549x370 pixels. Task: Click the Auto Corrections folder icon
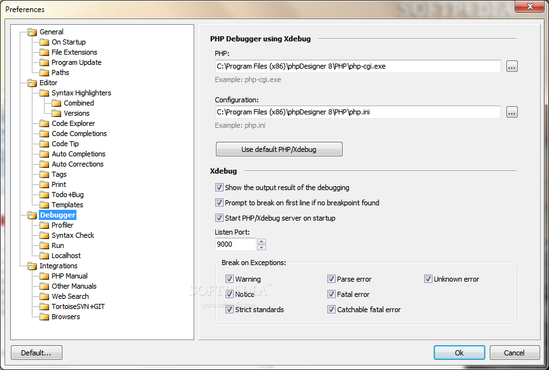pyautogui.click(x=44, y=164)
